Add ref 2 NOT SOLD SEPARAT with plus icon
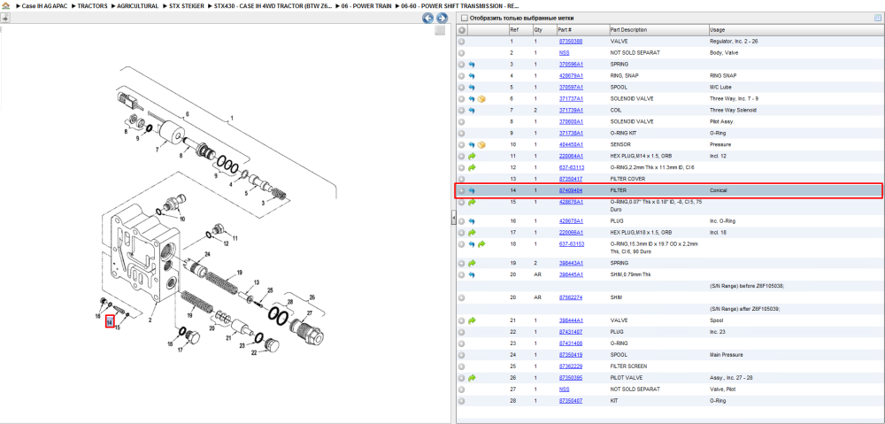This screenshot has height=424, width=885. [462, 52]
